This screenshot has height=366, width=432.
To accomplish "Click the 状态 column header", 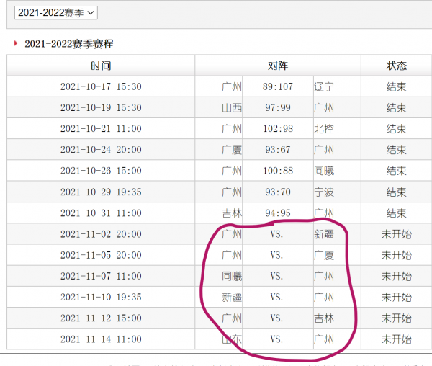I will click(396, 66).
